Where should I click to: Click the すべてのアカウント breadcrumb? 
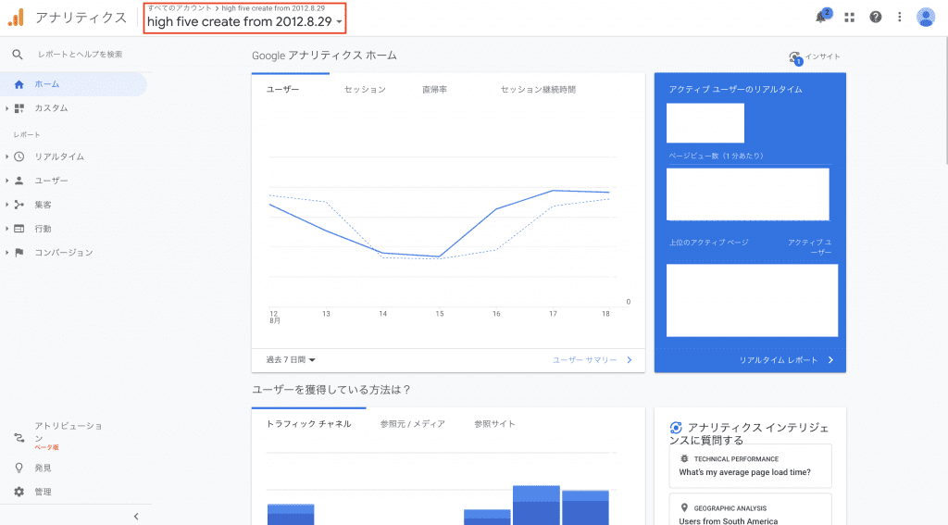181,8
